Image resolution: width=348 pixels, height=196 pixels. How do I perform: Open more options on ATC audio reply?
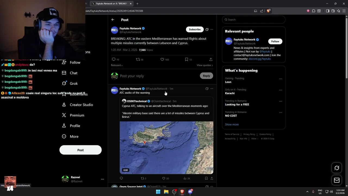212,89
